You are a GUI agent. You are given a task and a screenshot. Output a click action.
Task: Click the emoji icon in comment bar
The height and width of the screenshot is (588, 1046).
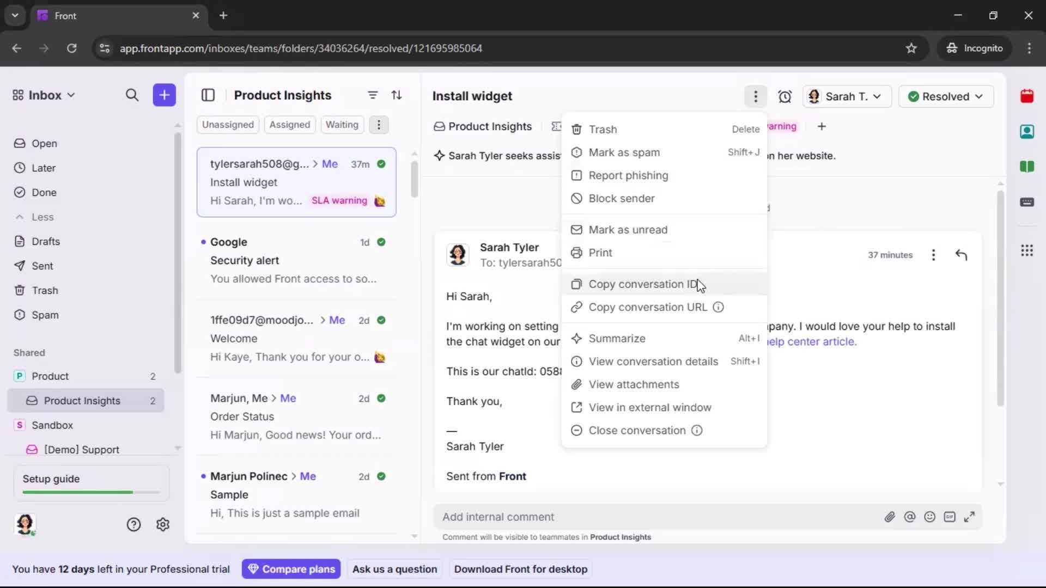point(930,517)
